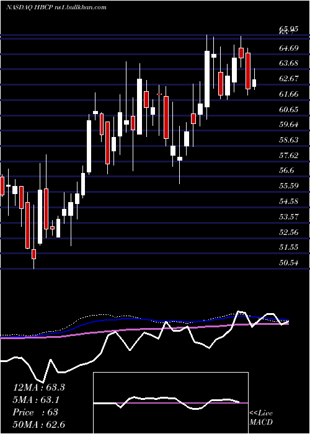The image size is (310, 434).
Task: Click the 58.63 price axis label
Action: [289, 140]
